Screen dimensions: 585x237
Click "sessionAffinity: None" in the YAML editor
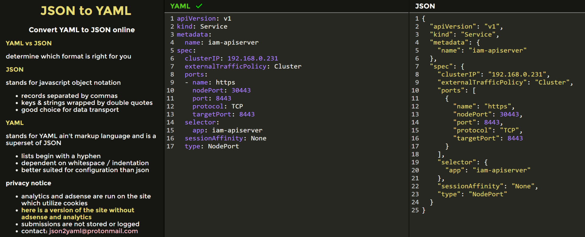(x=225, y=138)
